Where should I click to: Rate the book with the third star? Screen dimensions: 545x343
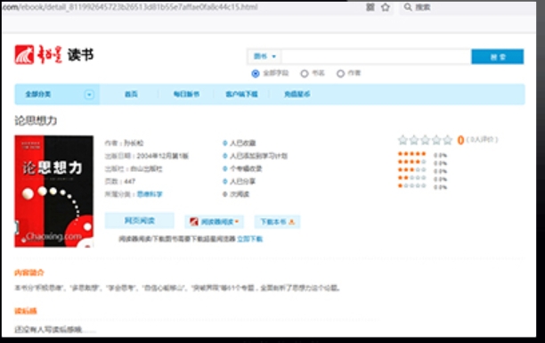[425, 140]
